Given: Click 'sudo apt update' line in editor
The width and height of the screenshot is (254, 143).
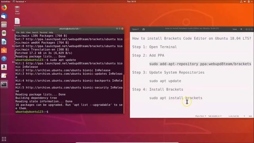Looking at the screenshot, I should pos(165,81).
